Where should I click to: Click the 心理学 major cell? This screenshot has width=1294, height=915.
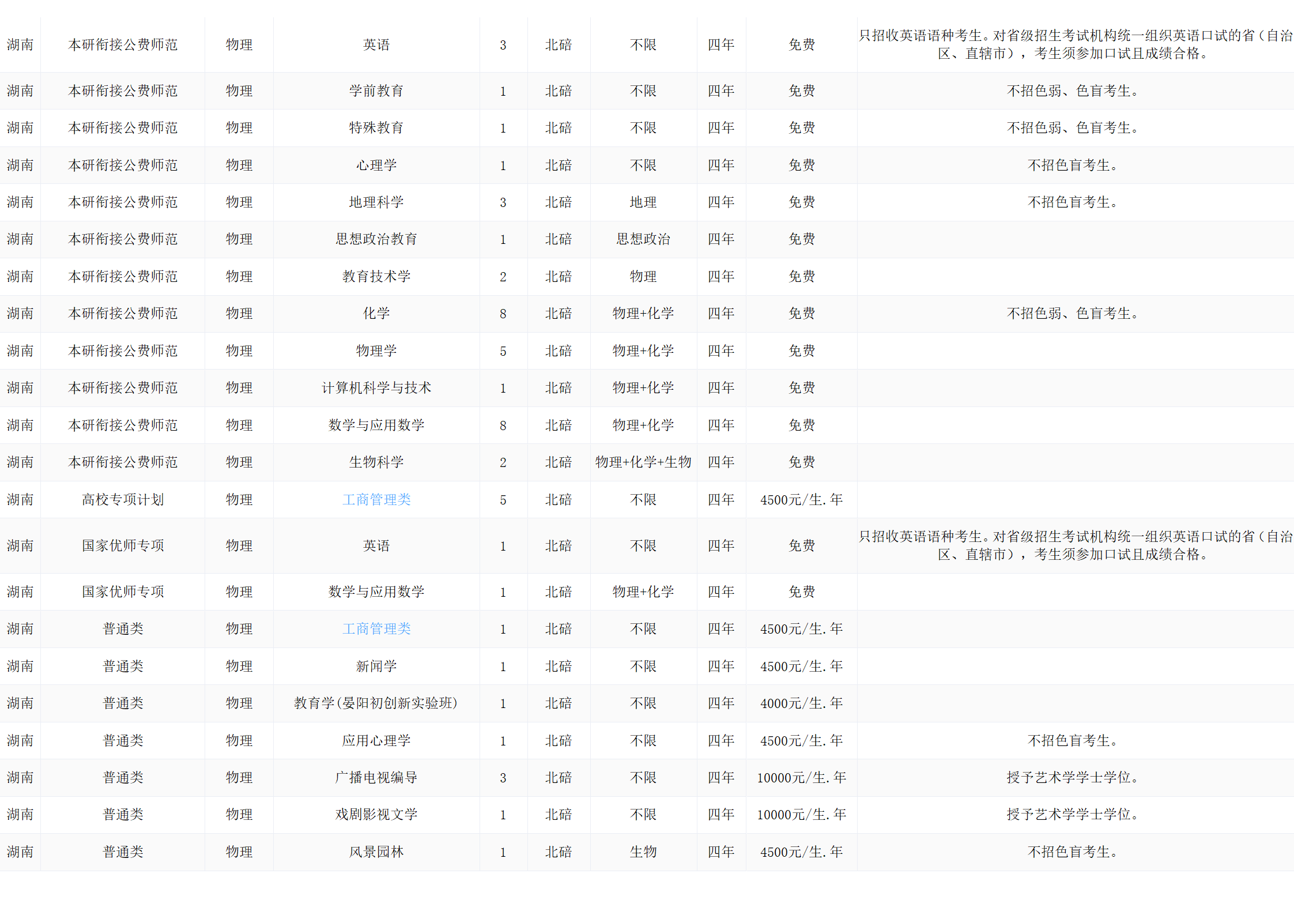[x=376, y=165]
